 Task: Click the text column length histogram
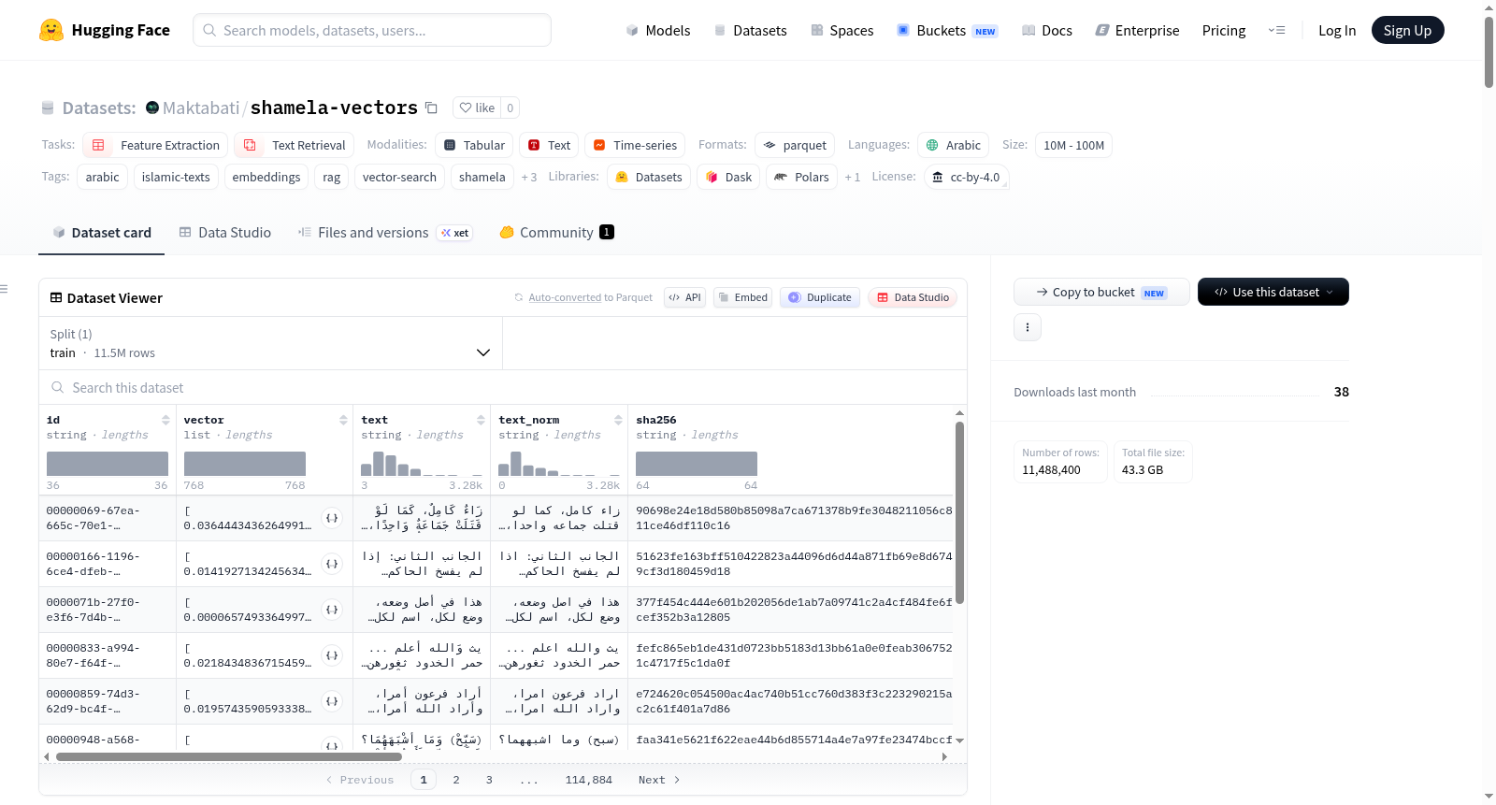point(423,464)
